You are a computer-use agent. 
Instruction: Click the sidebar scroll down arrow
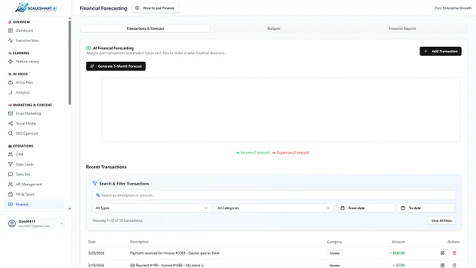[x=69, y=208]
